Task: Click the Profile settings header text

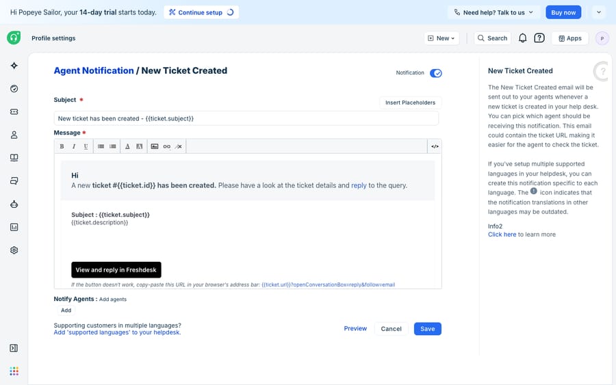Action: click(x=53, y=38)
